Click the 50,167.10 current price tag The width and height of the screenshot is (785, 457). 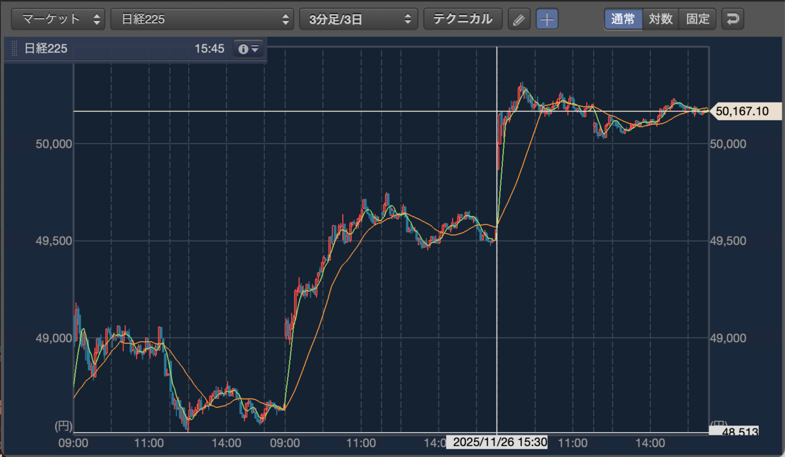[x=746, y=111]
